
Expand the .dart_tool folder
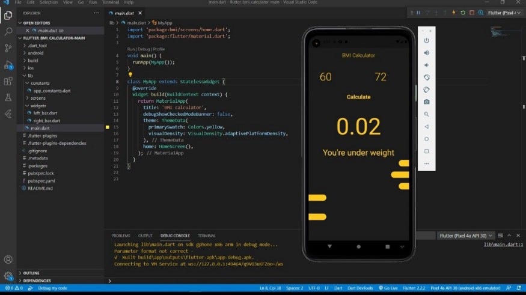37,46
